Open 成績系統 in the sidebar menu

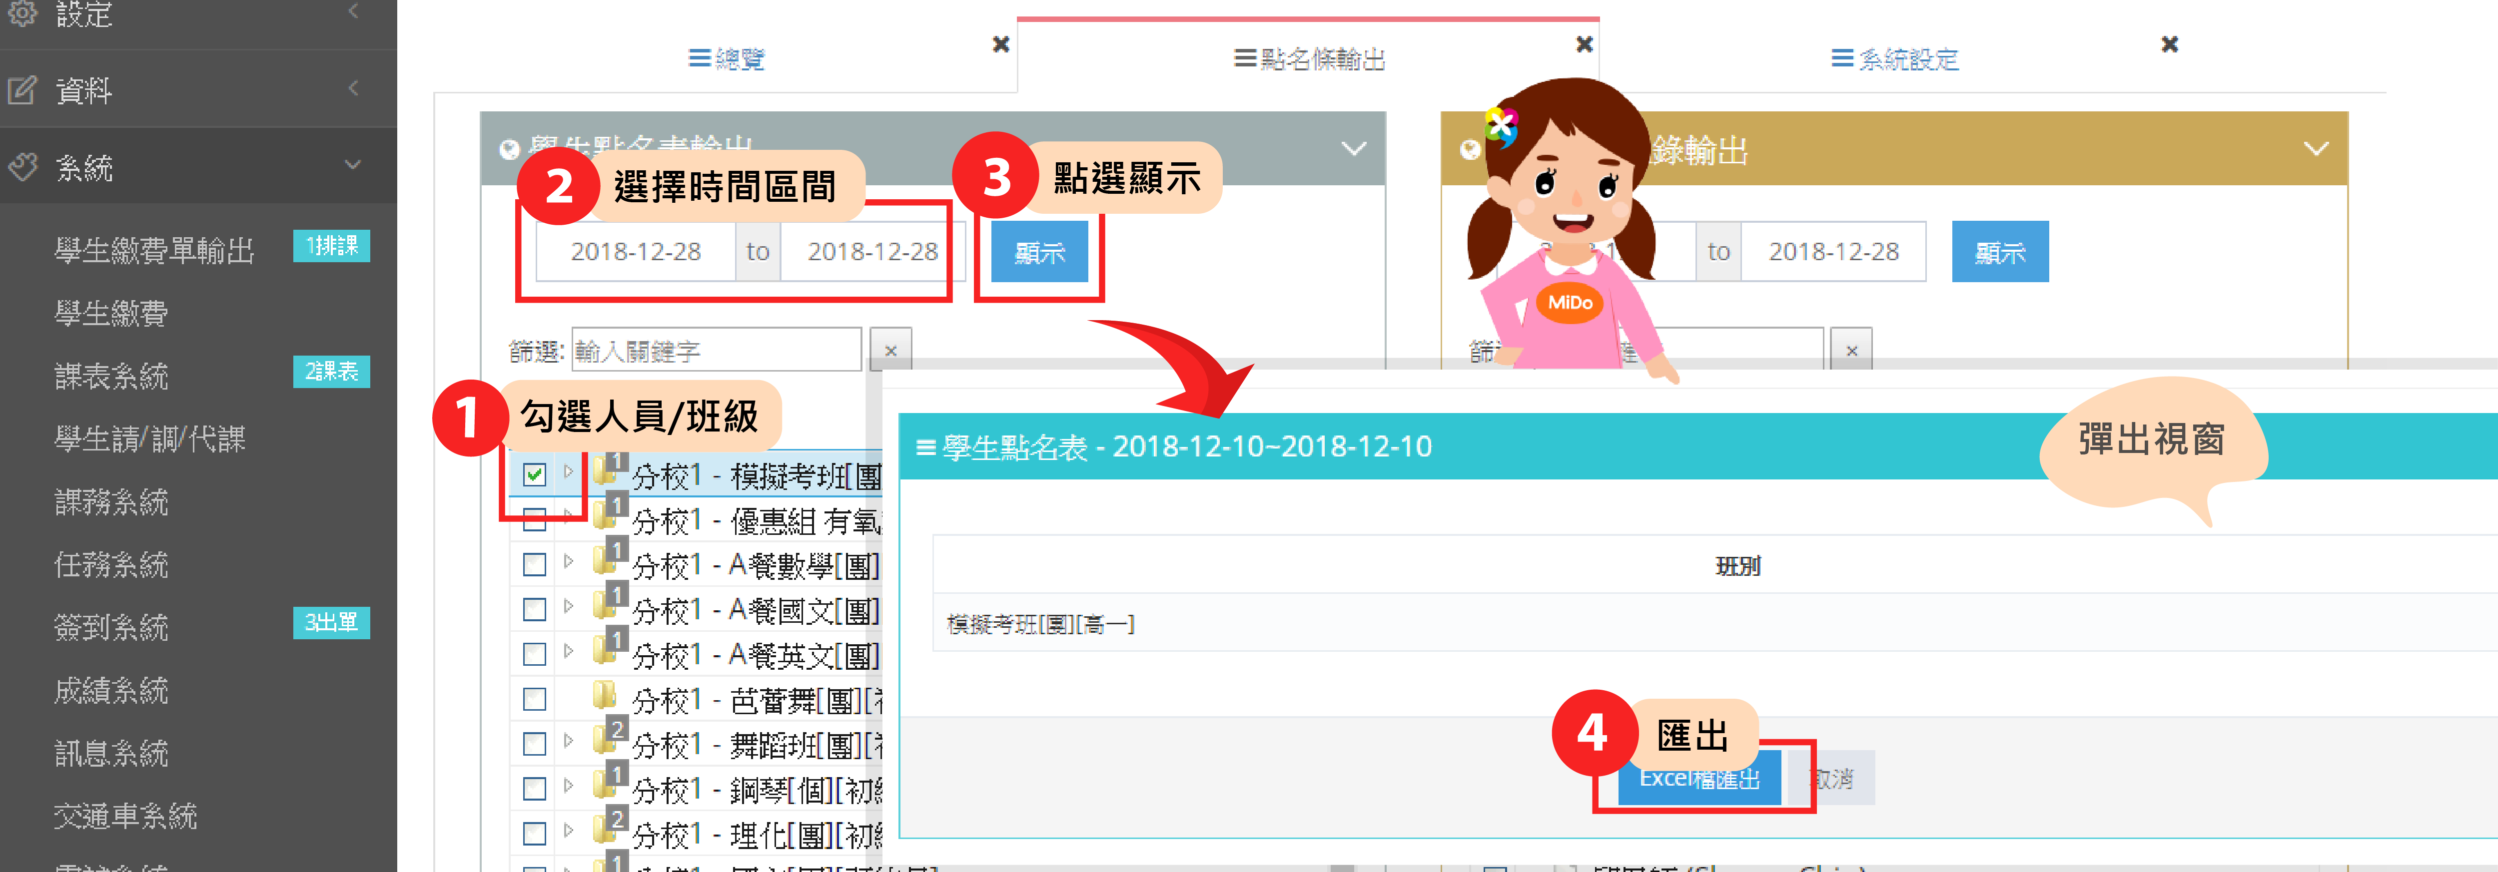tap(111, 690)
